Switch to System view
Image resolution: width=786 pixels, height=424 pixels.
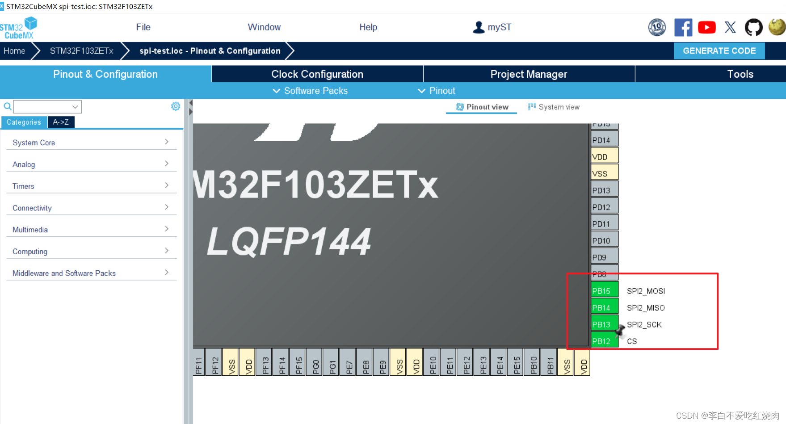point(554,107)
